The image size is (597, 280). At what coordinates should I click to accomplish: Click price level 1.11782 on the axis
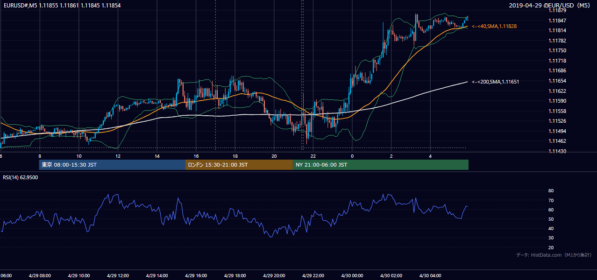(557, 41)
